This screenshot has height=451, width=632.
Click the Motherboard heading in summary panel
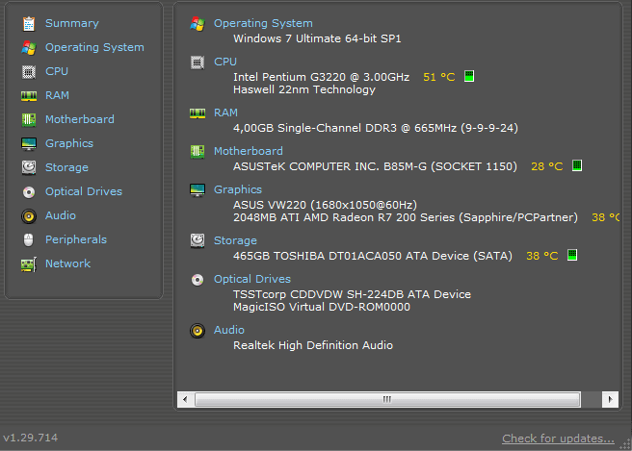248,151
